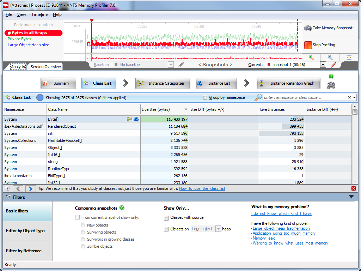
Task: Show the next tip
Action: [30, 189]
